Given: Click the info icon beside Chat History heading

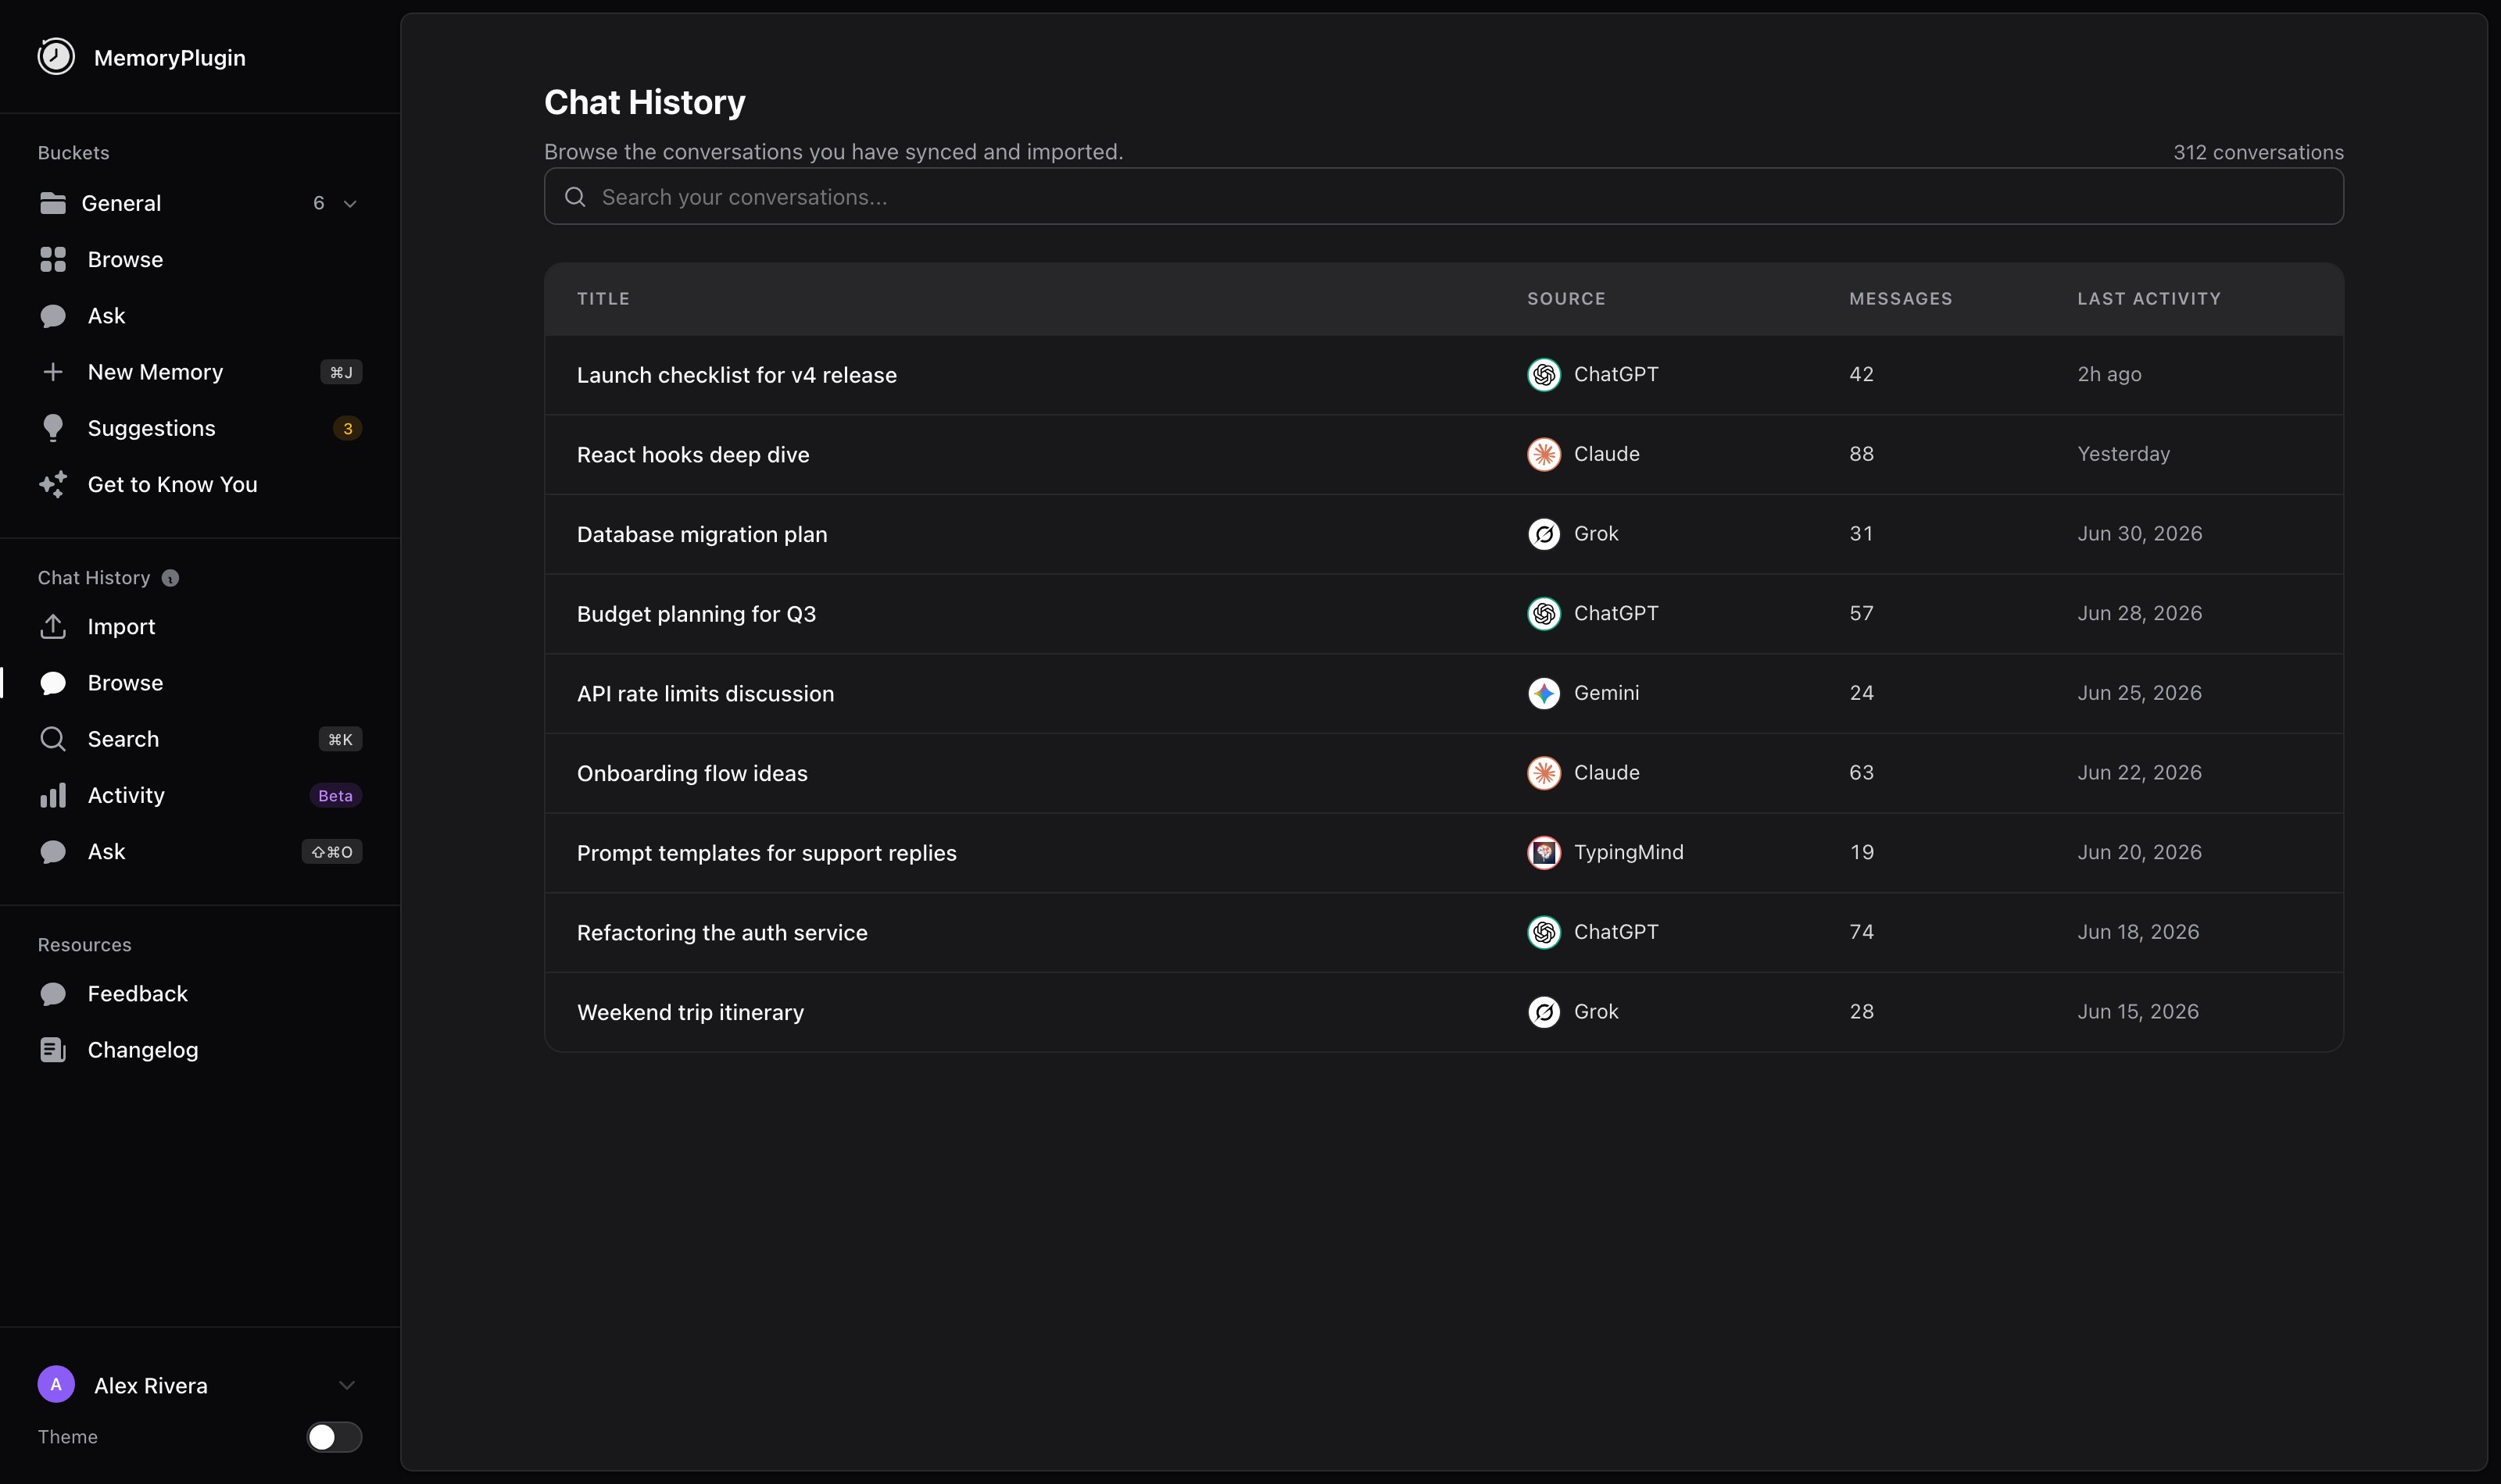Looking at the screenshot, I should pos(170,578).
